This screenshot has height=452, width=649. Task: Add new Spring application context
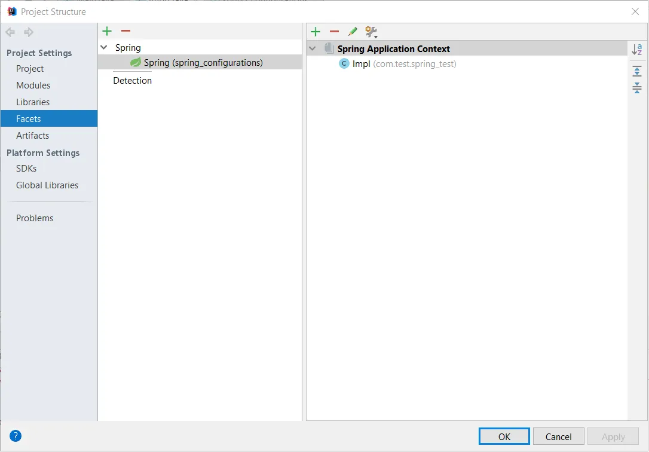click(x=316, y=32)
